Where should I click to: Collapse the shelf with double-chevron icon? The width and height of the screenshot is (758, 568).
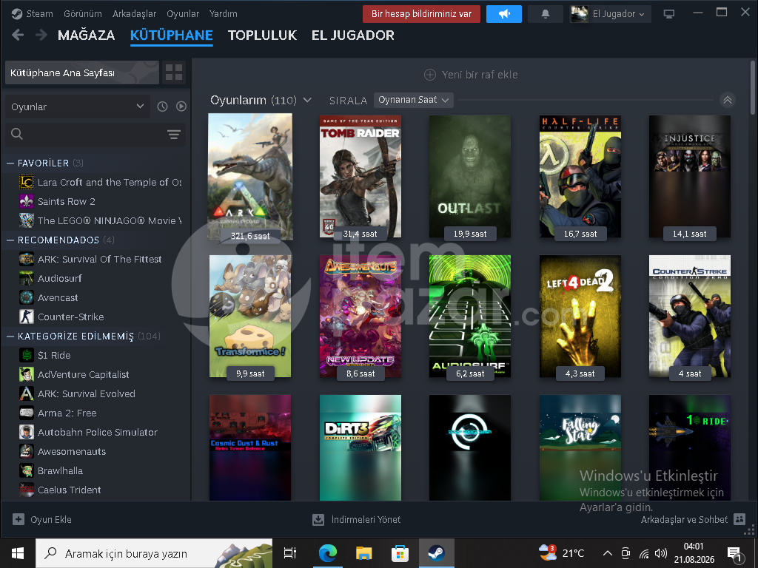tap(728, 100)
